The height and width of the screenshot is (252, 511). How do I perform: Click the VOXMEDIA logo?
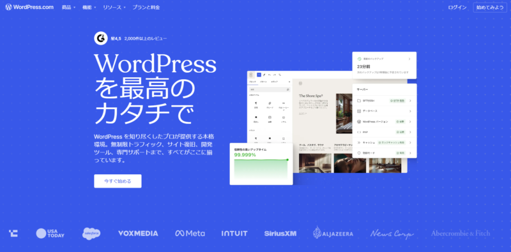pyautogui.click(x=138, y=233)
